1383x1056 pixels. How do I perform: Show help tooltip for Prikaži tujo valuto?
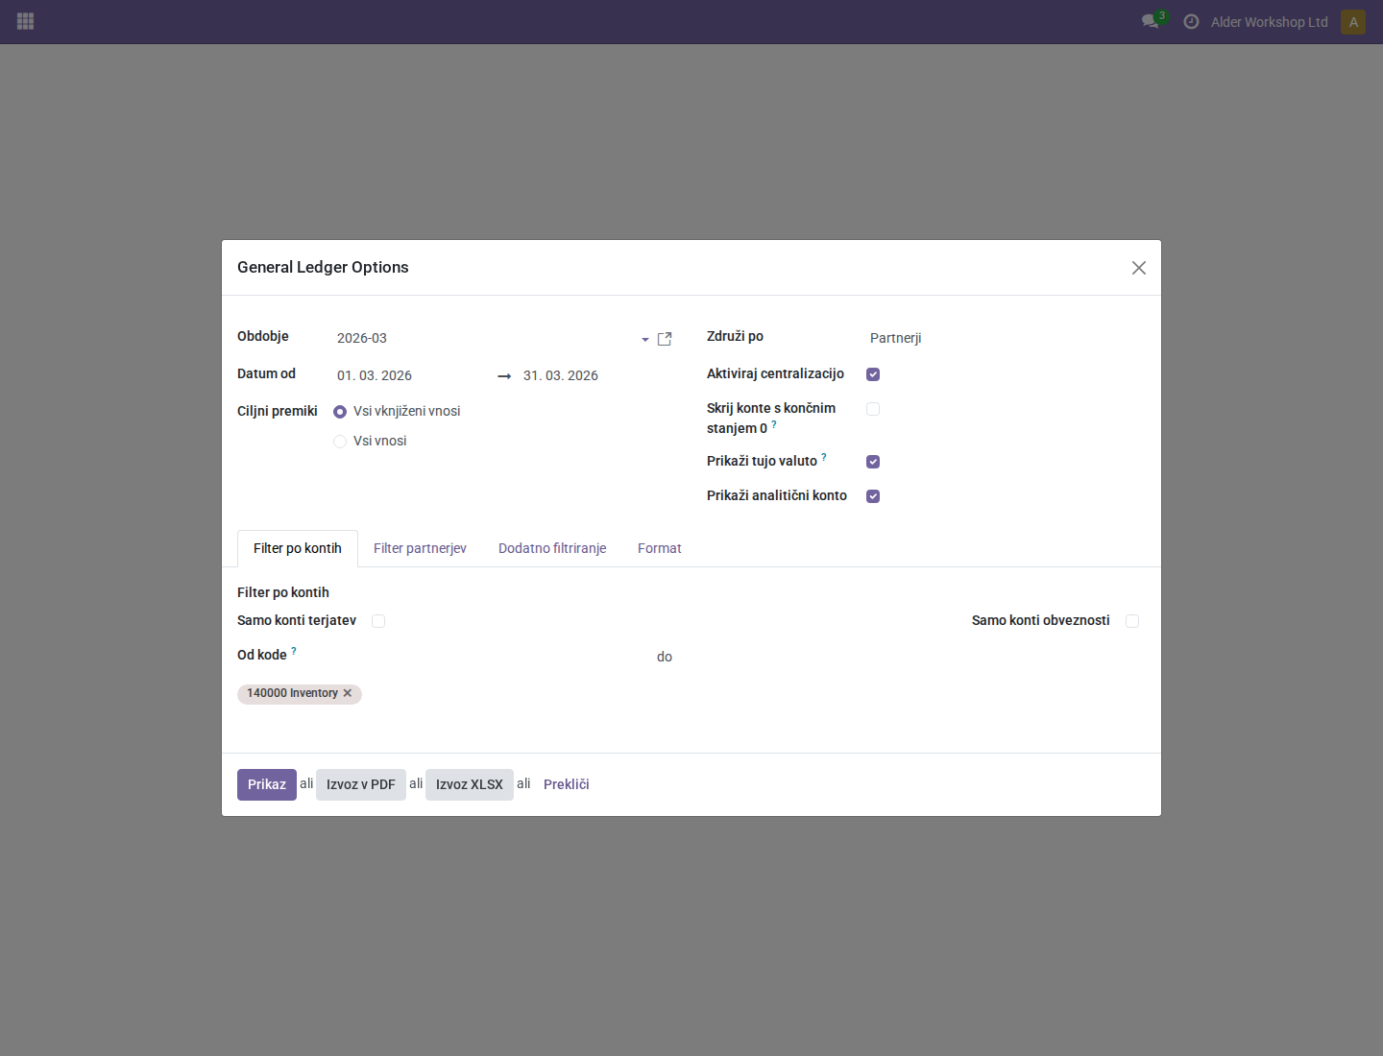pyautogui.click(x=824, y=457)
